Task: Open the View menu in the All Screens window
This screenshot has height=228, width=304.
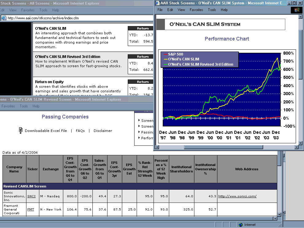Action: point(13,10)
